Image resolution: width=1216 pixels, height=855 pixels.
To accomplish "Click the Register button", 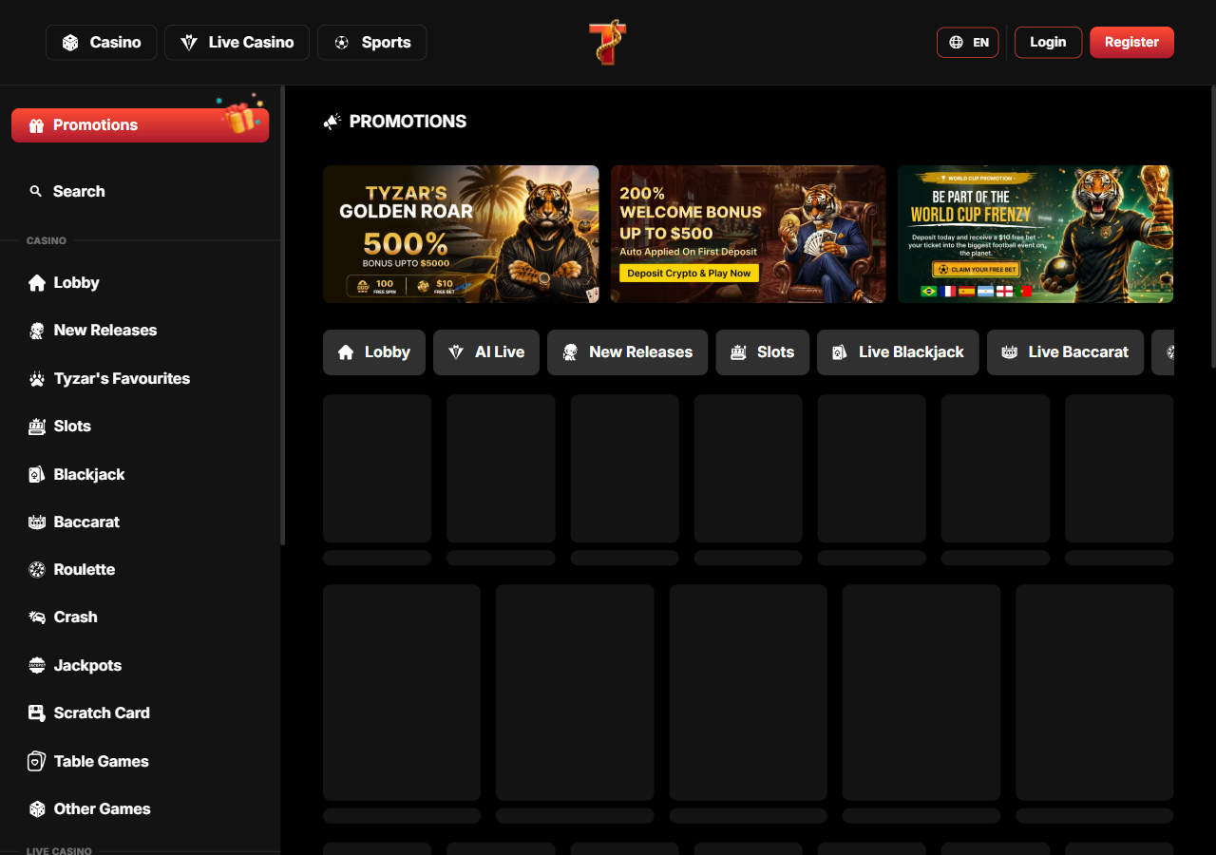I will 1131,43.
